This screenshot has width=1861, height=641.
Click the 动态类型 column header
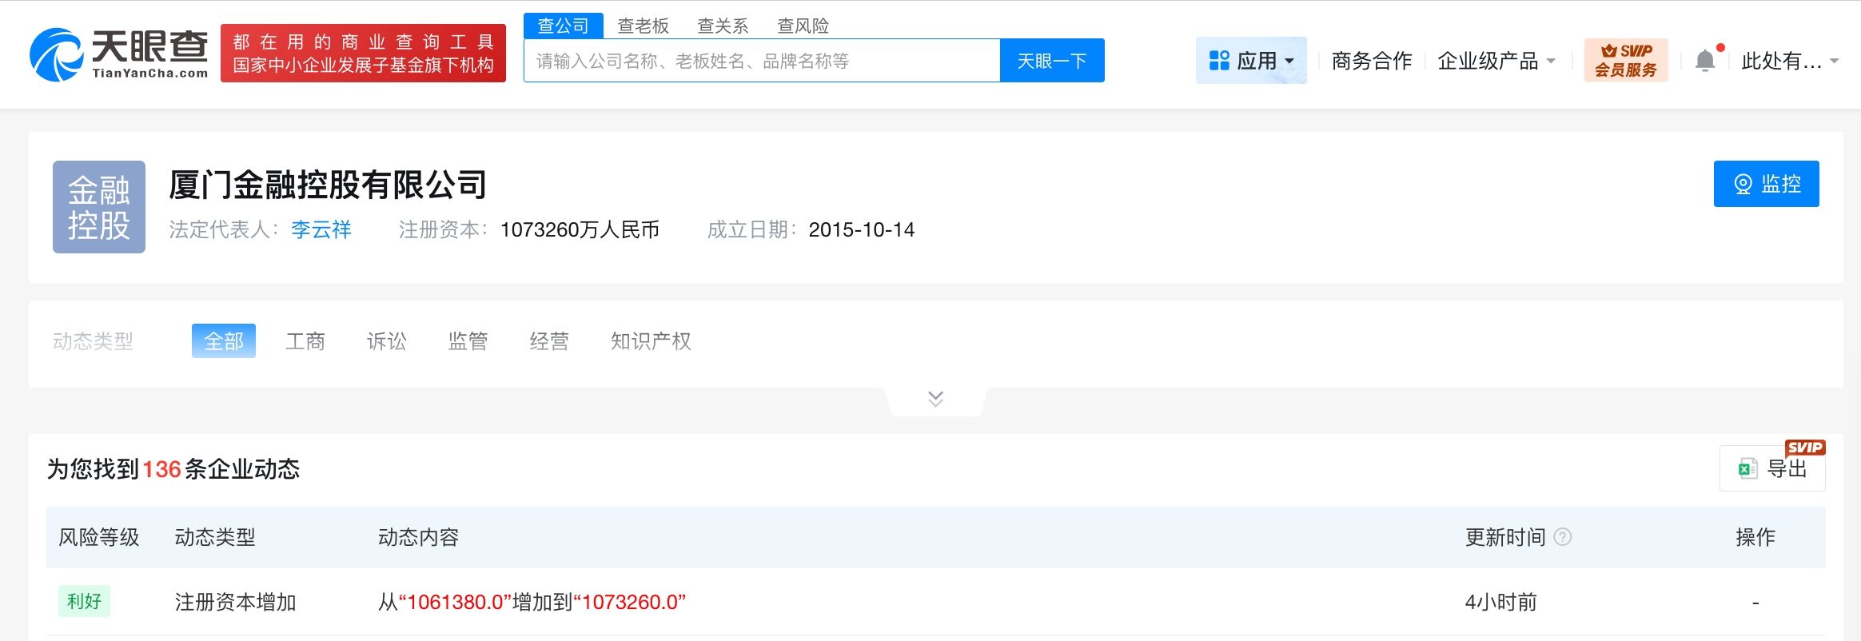215,537
